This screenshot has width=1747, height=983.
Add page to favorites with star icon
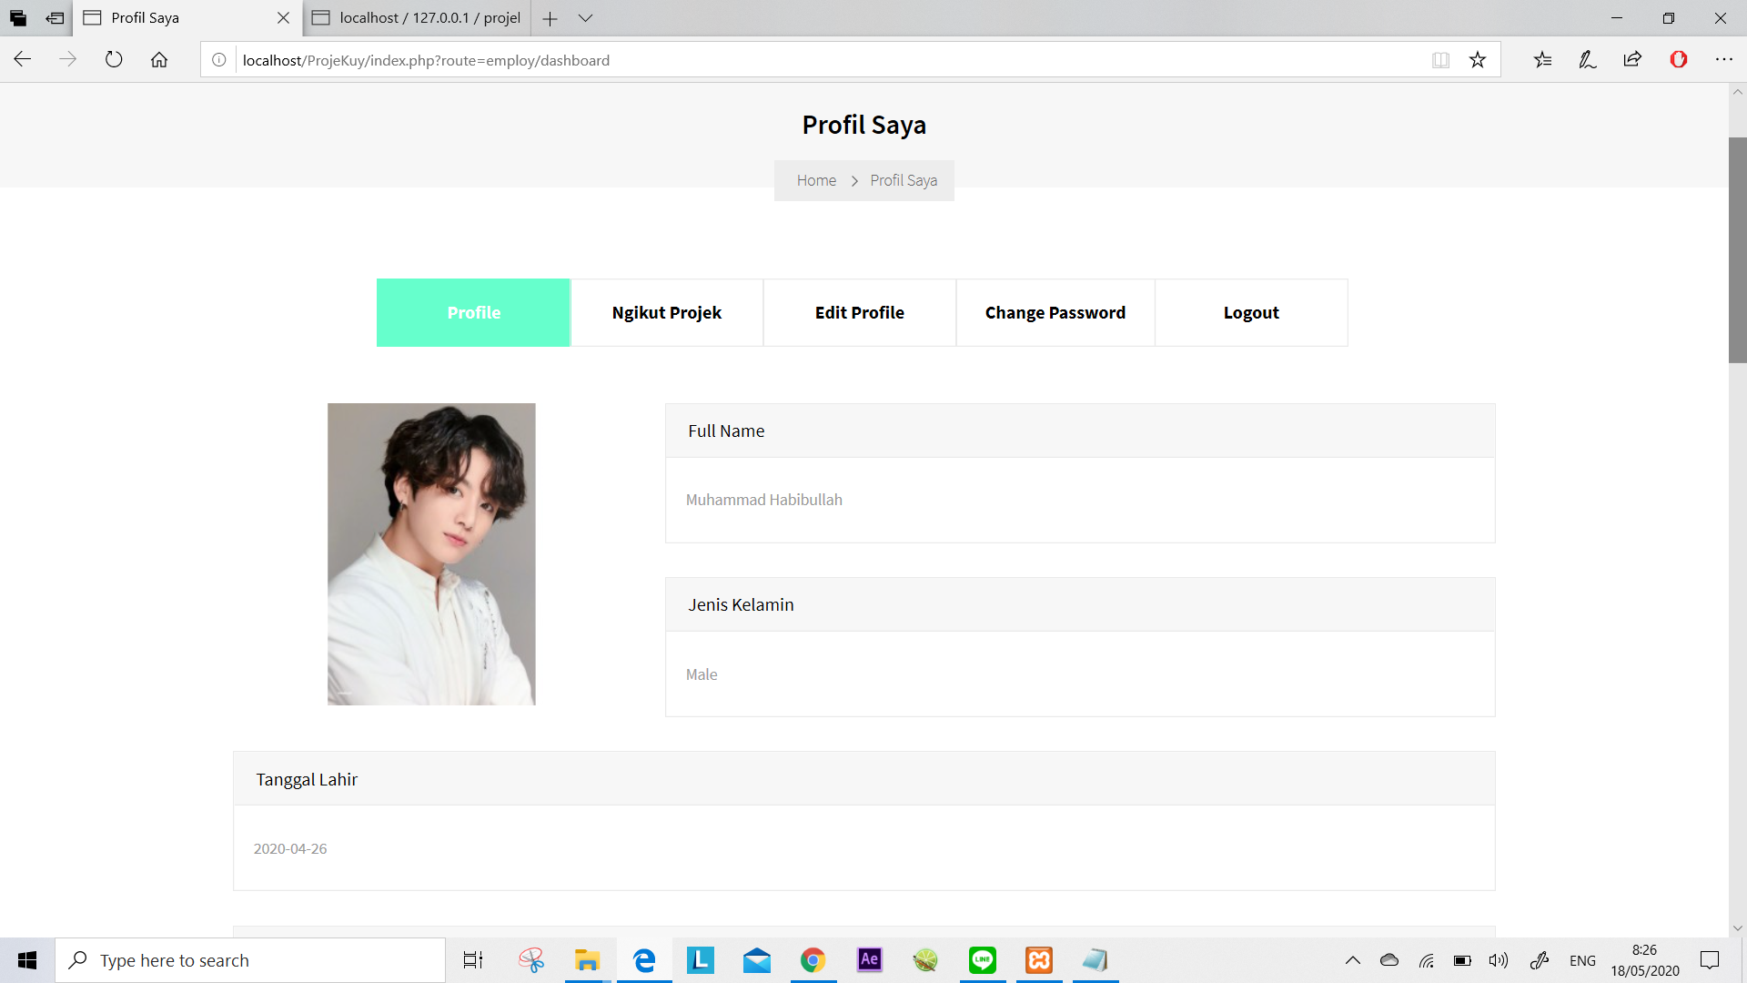coord(1478,60)
